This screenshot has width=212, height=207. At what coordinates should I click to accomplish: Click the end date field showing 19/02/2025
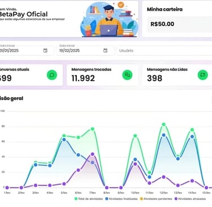pos(85,50)
